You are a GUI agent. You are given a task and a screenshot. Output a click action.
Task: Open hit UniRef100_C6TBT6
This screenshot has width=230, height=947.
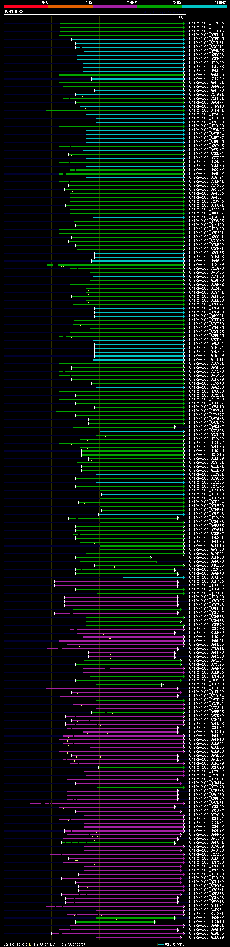click(206, 31)
